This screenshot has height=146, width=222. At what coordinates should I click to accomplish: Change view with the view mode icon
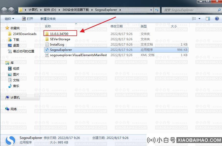pyautogui.click(x=194, y=19)
